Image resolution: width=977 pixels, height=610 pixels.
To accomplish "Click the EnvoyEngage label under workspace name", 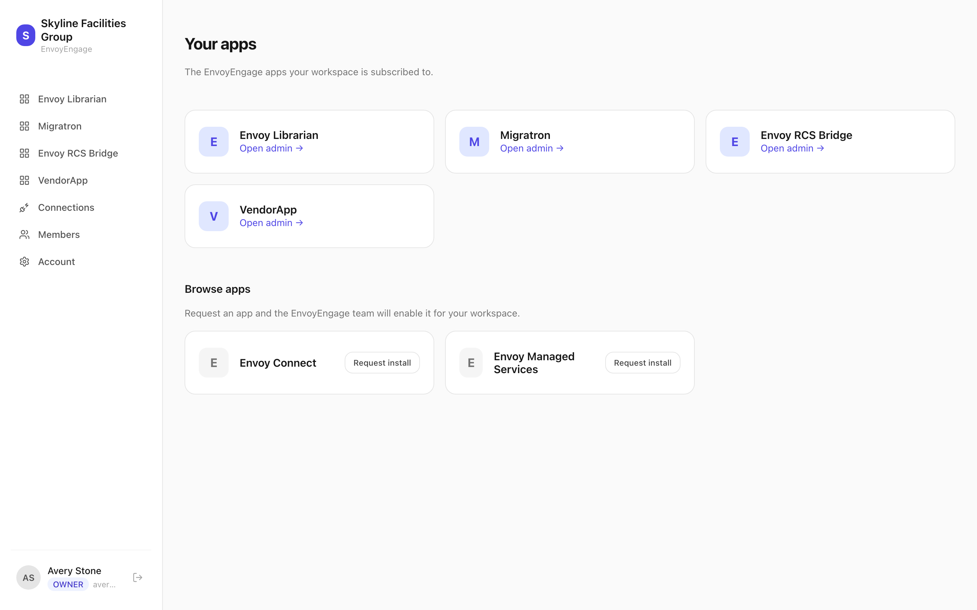I will [66, 49].
